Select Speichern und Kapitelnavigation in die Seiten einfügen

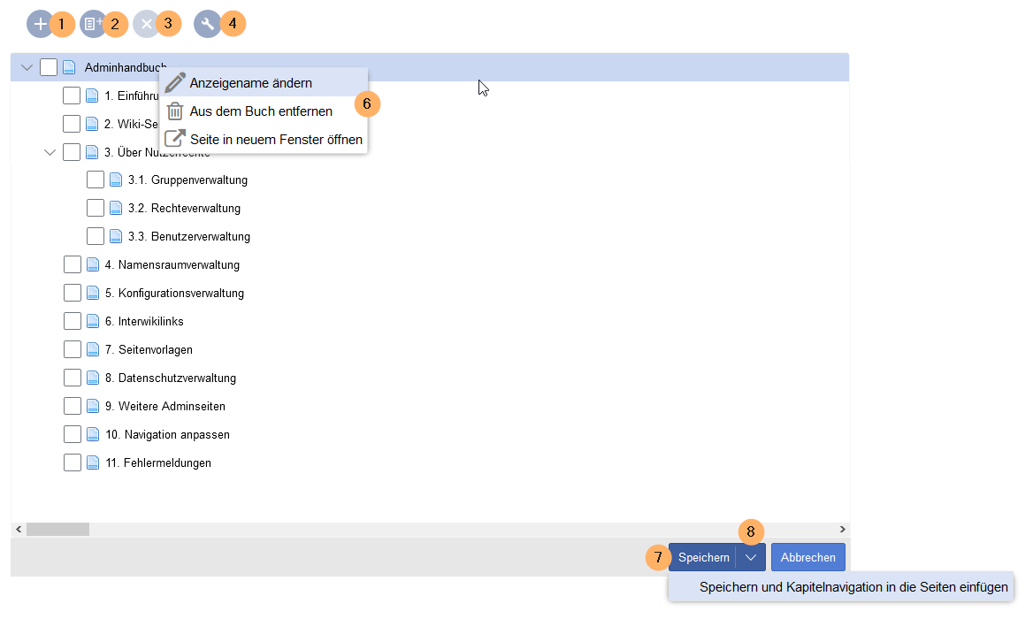coord(853,587)
